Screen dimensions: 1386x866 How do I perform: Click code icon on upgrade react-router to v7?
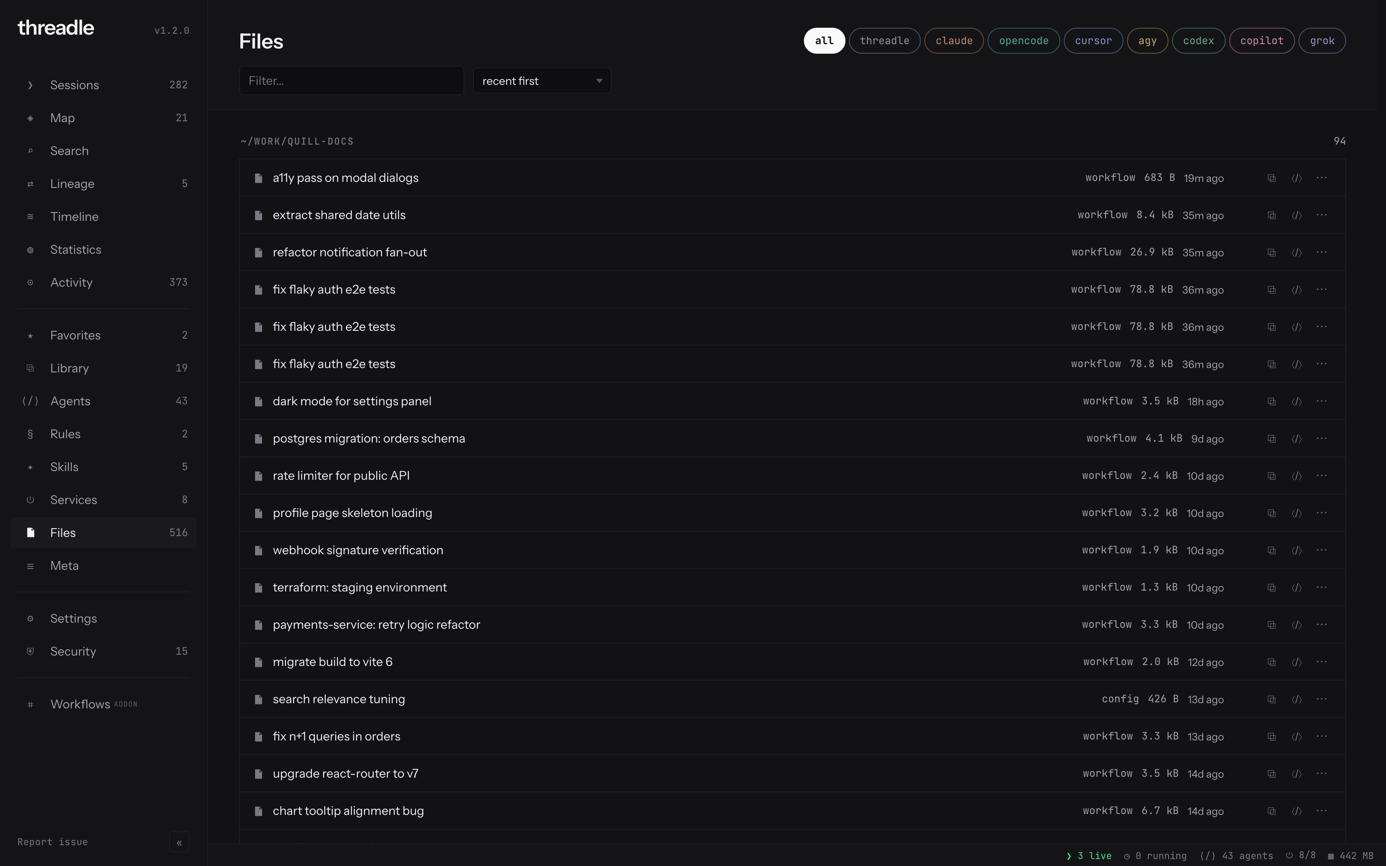tap(1297, 774)
